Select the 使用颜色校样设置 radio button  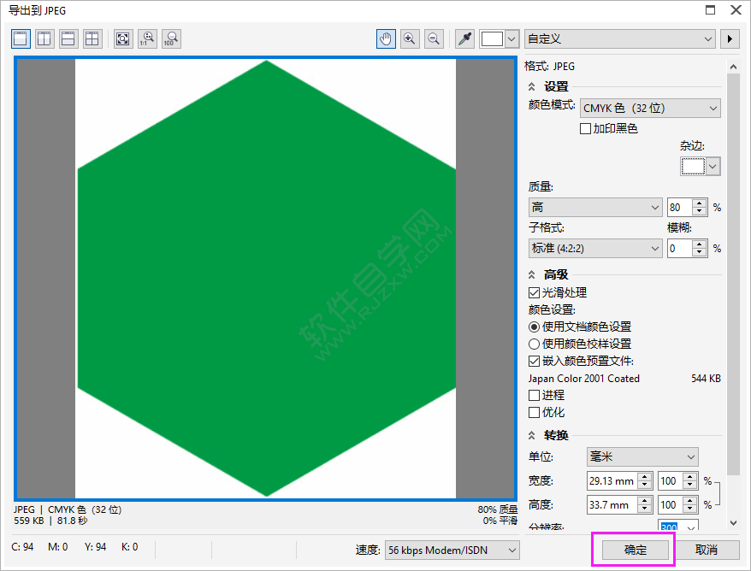coord(535,344)
